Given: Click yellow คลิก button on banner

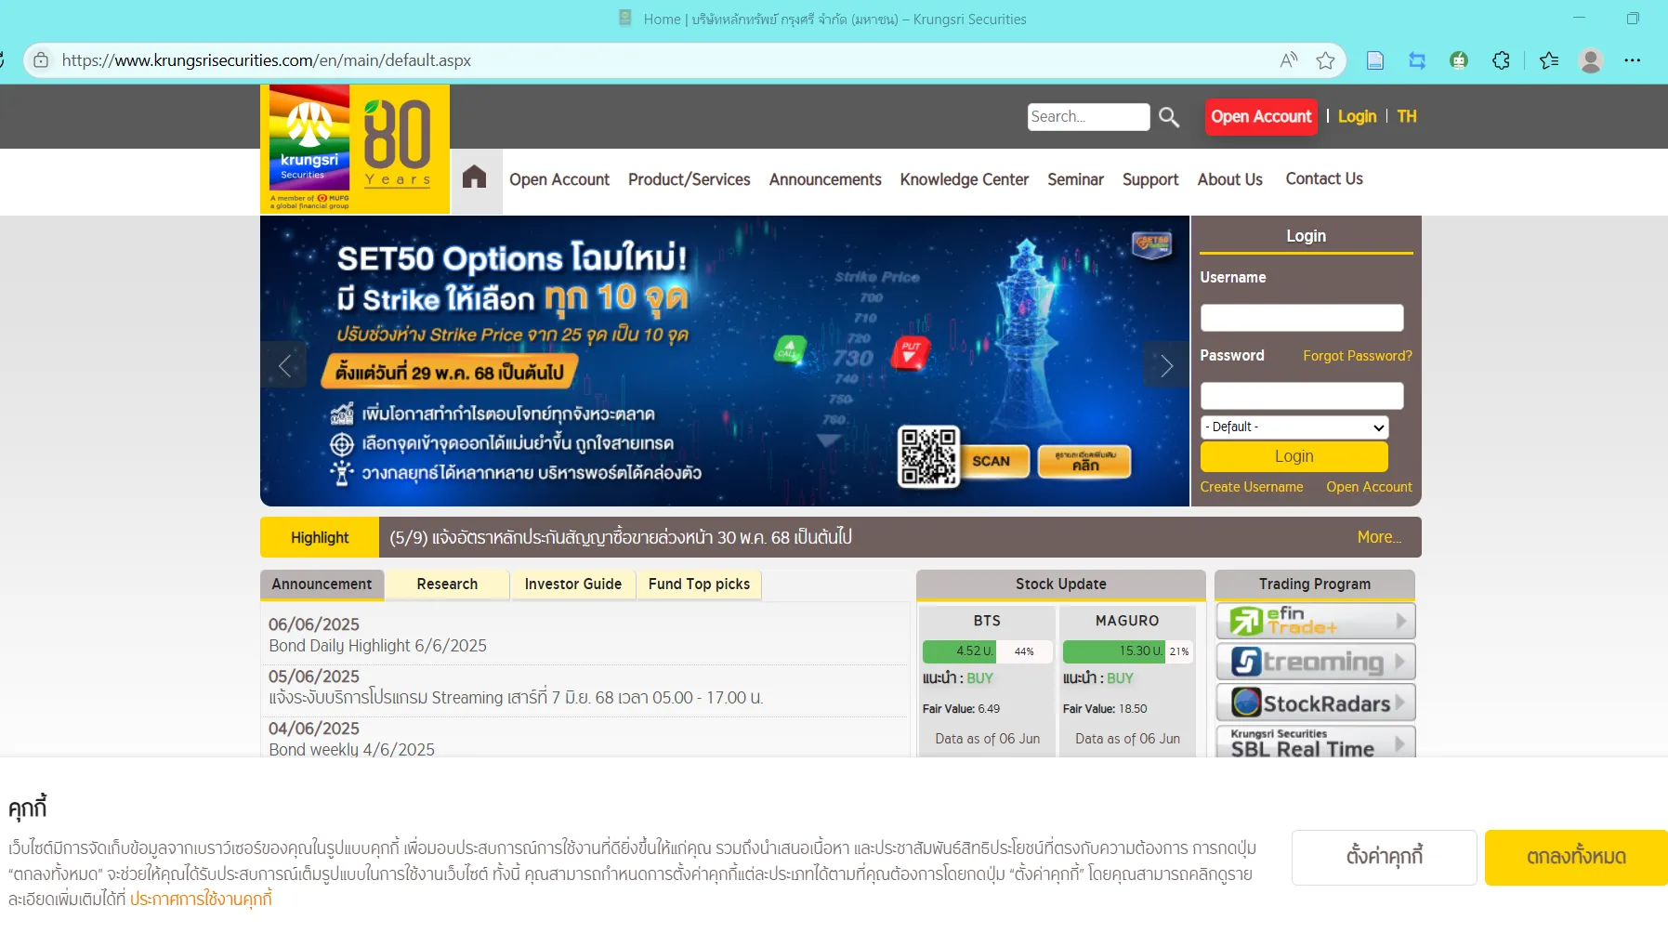Looking at the screenshot, I should [x=1084, y=461].
